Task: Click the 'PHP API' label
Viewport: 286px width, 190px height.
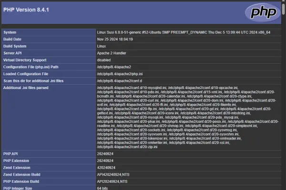Action: coord(10,154)
